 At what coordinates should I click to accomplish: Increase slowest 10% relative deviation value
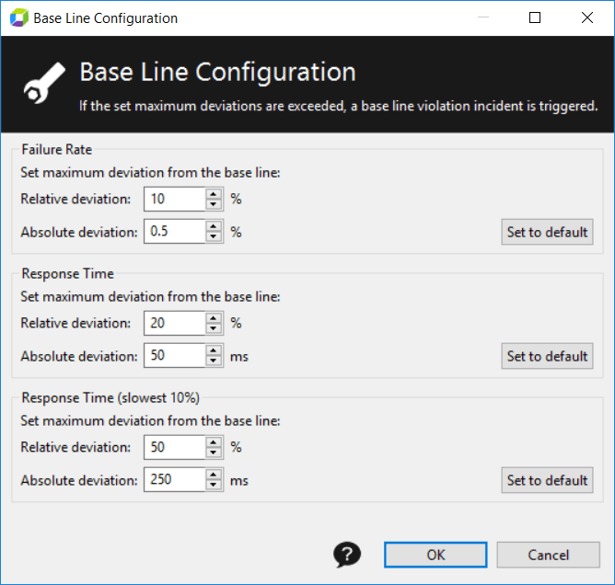214,442
